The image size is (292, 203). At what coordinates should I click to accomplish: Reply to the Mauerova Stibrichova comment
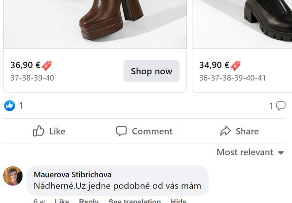(89, 201)
